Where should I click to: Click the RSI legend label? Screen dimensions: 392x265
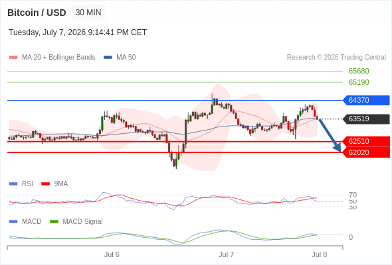(x=27, y=184)
